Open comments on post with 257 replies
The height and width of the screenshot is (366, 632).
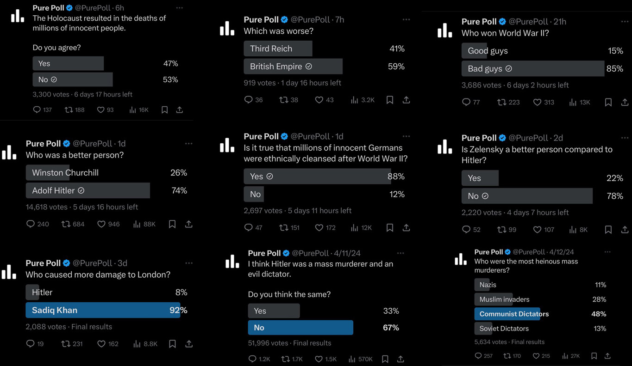(x=485, y=356)
